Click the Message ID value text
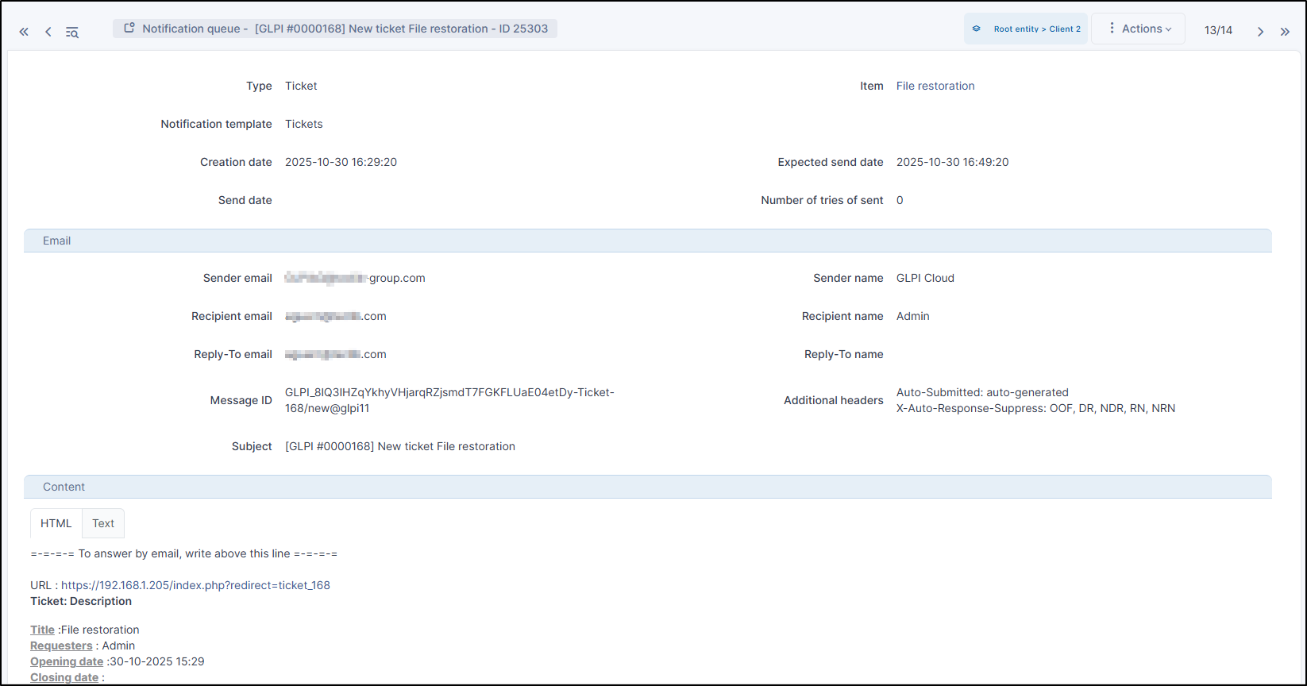Screen dimensions: 1307x686 [449, 400]
